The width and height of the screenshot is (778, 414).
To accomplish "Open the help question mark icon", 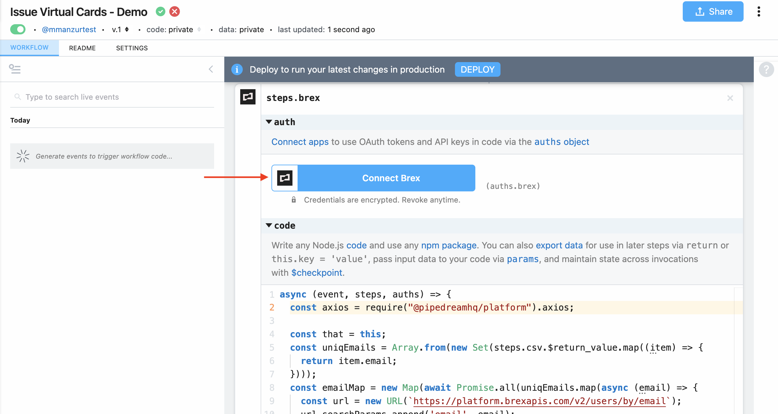I will click(x=766, y=69).
